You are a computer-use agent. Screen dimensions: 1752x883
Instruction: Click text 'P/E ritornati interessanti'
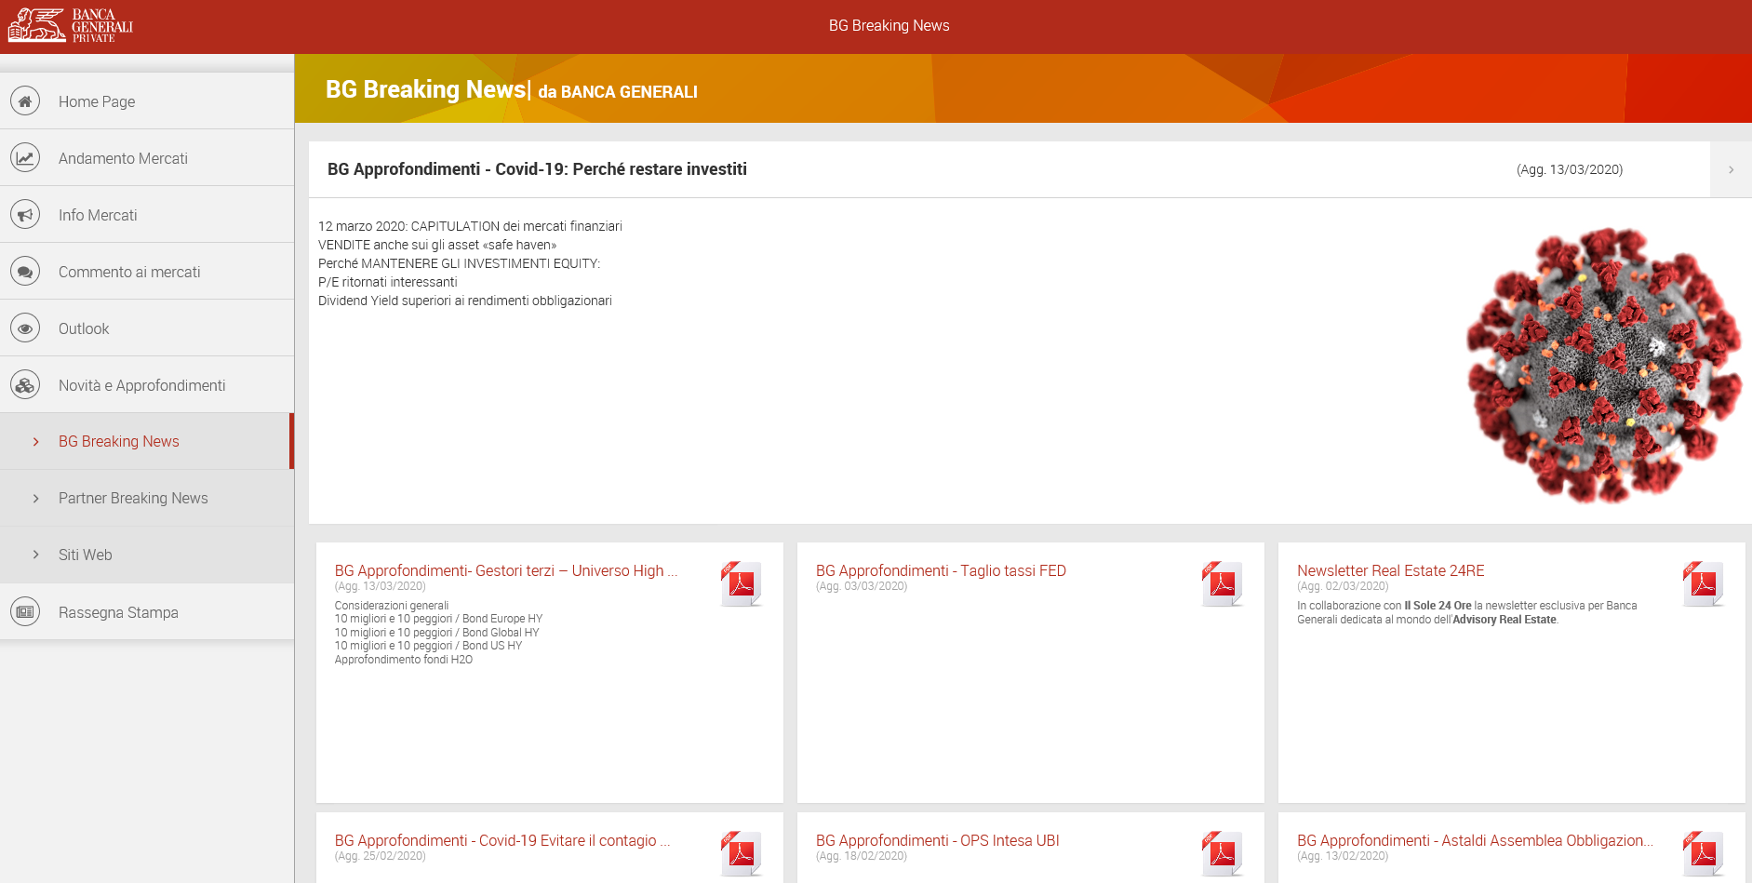pyautogui.click(x=387, y=282)
